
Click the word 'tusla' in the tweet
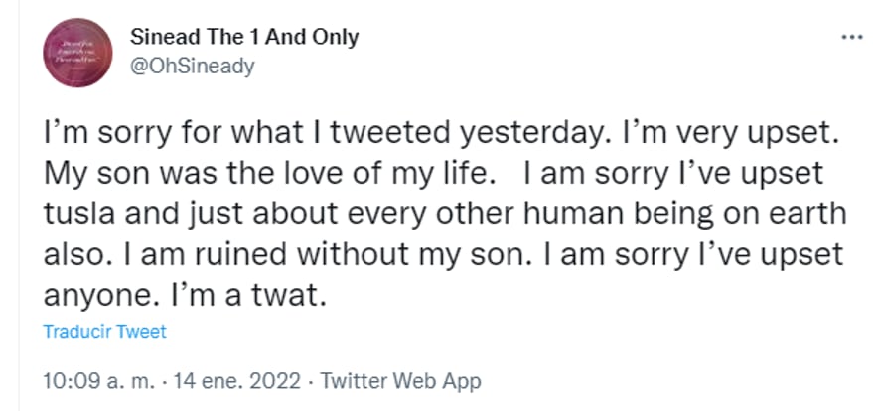point(74,213)
